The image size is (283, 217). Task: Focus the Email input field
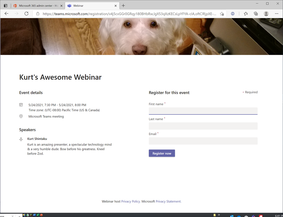pyautogui.click(x=203, y=141)
